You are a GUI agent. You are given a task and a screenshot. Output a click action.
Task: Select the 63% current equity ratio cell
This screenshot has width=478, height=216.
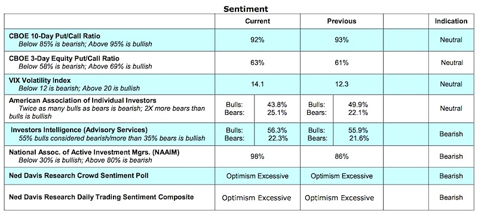pyautogui.click(x=258, y=62)
